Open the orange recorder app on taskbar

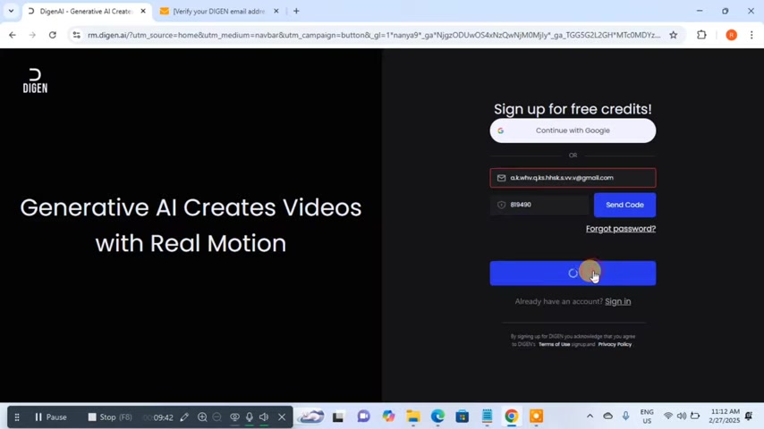click(536, 416)
